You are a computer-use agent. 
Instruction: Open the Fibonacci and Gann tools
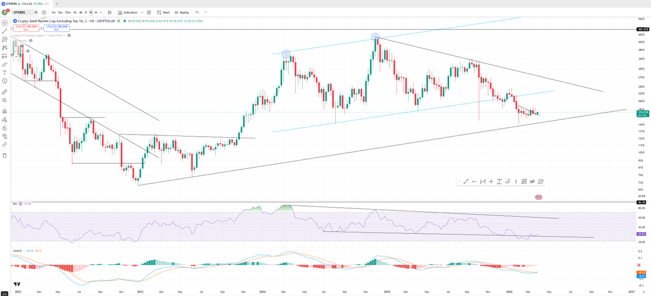tap(4, 39)
